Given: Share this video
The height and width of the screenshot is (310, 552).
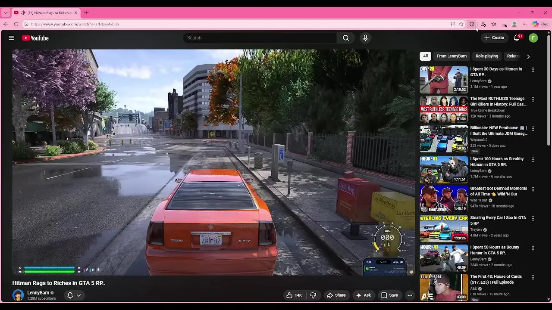Looking at the screenshot, I should coord(336,295).
